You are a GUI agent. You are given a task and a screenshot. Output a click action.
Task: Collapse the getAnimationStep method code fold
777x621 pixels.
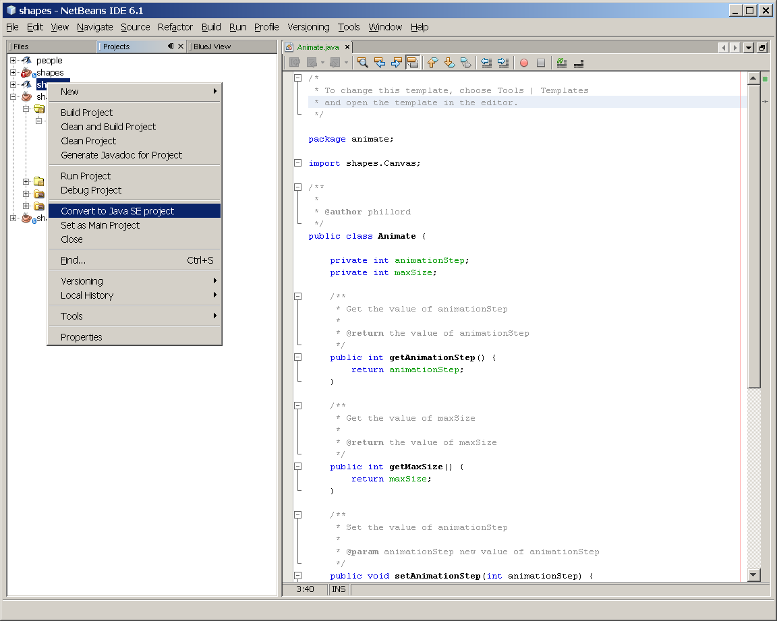(297, 357)
